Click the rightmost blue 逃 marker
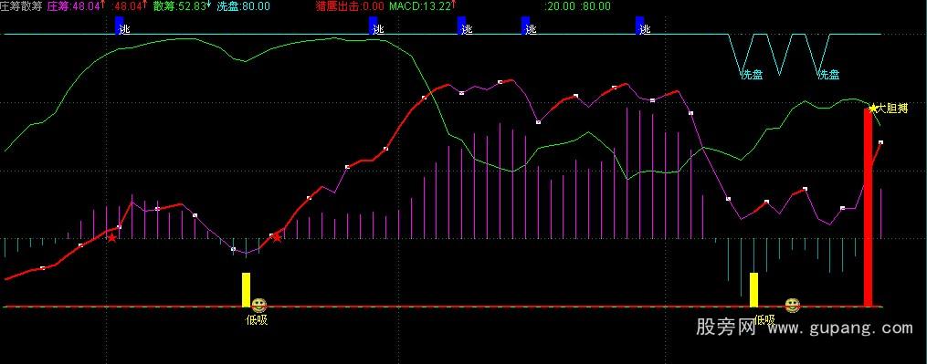 643,26
